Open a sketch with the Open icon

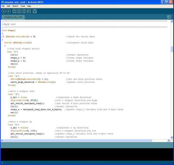19,11
